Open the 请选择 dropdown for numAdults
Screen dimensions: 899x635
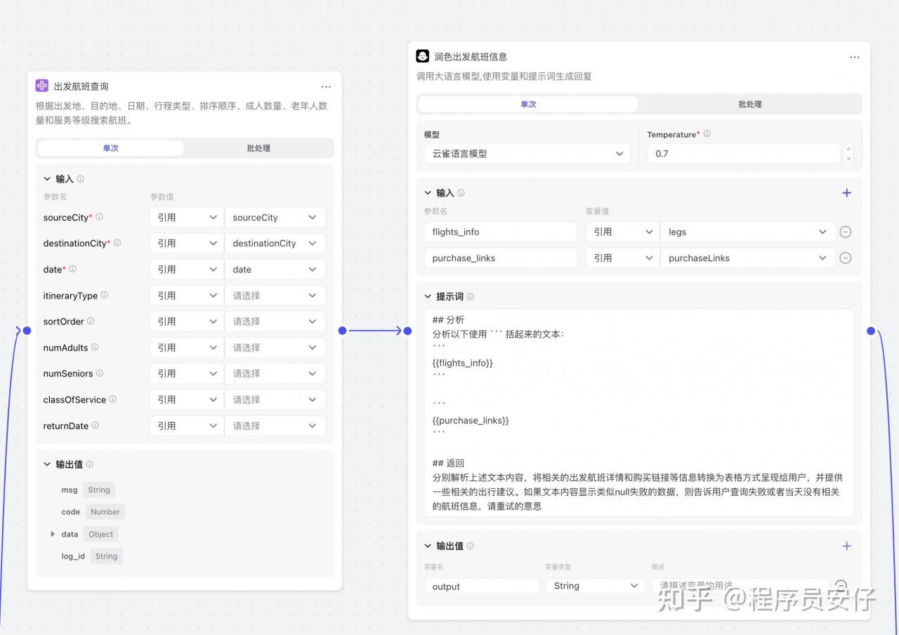pos(275,348)
